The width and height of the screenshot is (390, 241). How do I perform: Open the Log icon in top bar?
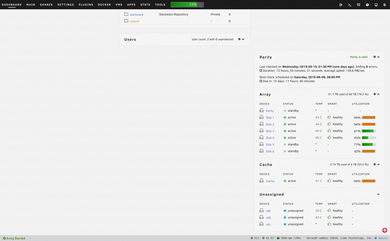click(x=385, y=5)
